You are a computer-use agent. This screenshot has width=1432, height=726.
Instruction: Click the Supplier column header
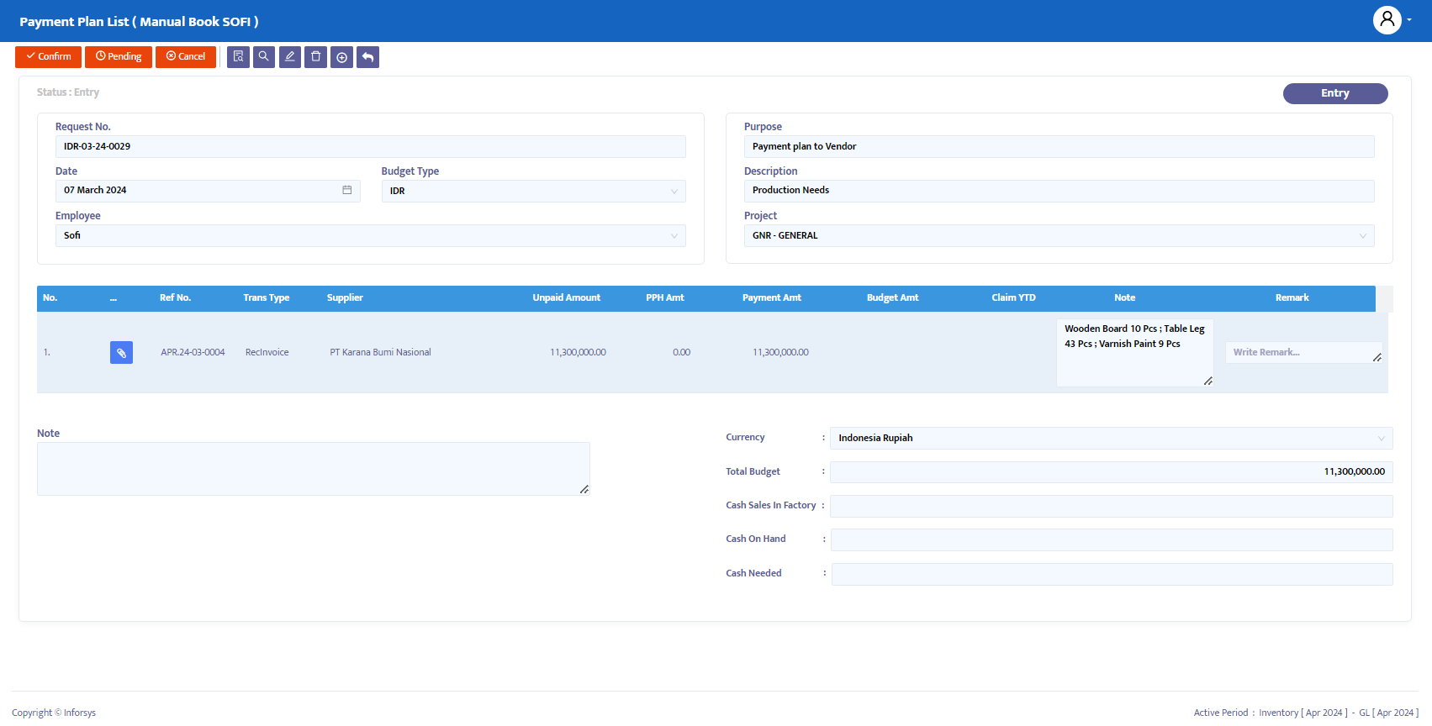(x=345, y=297)
